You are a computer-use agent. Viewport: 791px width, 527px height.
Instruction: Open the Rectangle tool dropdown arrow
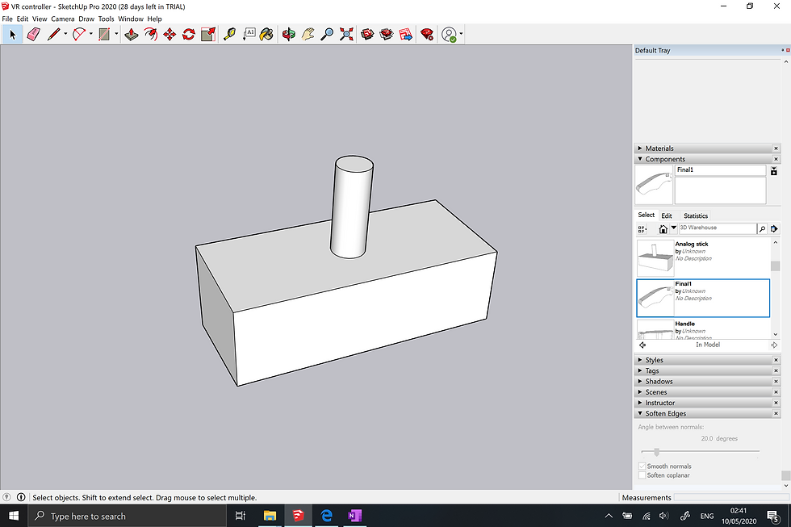tap(116, 34)
